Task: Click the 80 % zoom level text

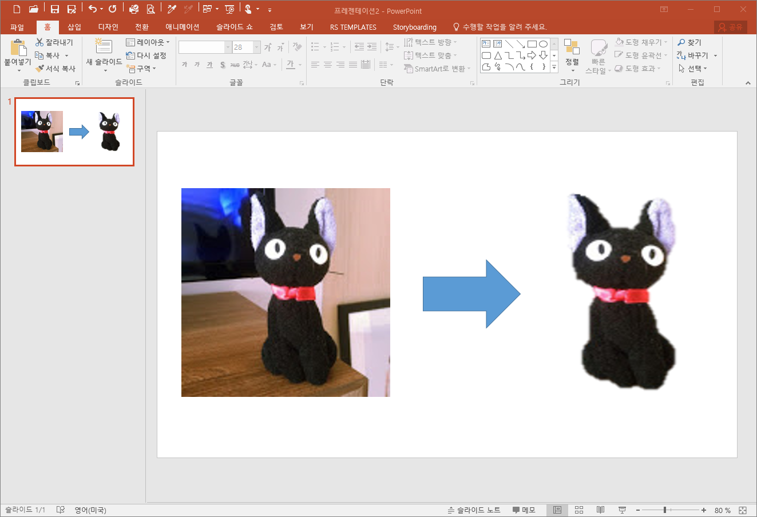Action: tap(723, 510)
